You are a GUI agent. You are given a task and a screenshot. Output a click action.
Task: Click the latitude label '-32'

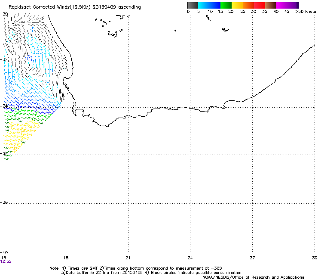[x=4, y=59]
